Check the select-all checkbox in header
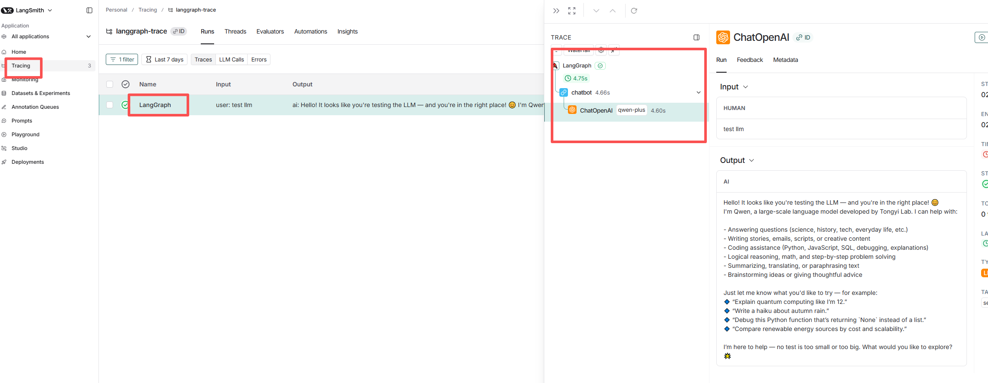Screen dimensions: 988x383 click(x=110, y=84)
